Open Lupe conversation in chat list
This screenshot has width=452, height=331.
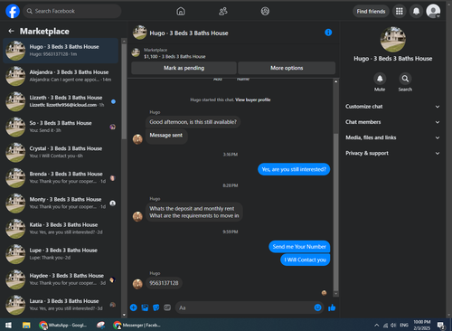point(61,254)
